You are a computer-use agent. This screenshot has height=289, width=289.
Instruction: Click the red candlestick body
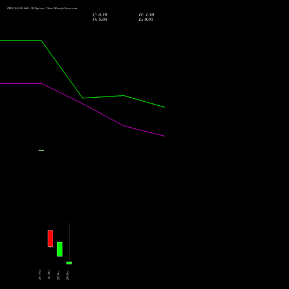click(x=50, y=238)
